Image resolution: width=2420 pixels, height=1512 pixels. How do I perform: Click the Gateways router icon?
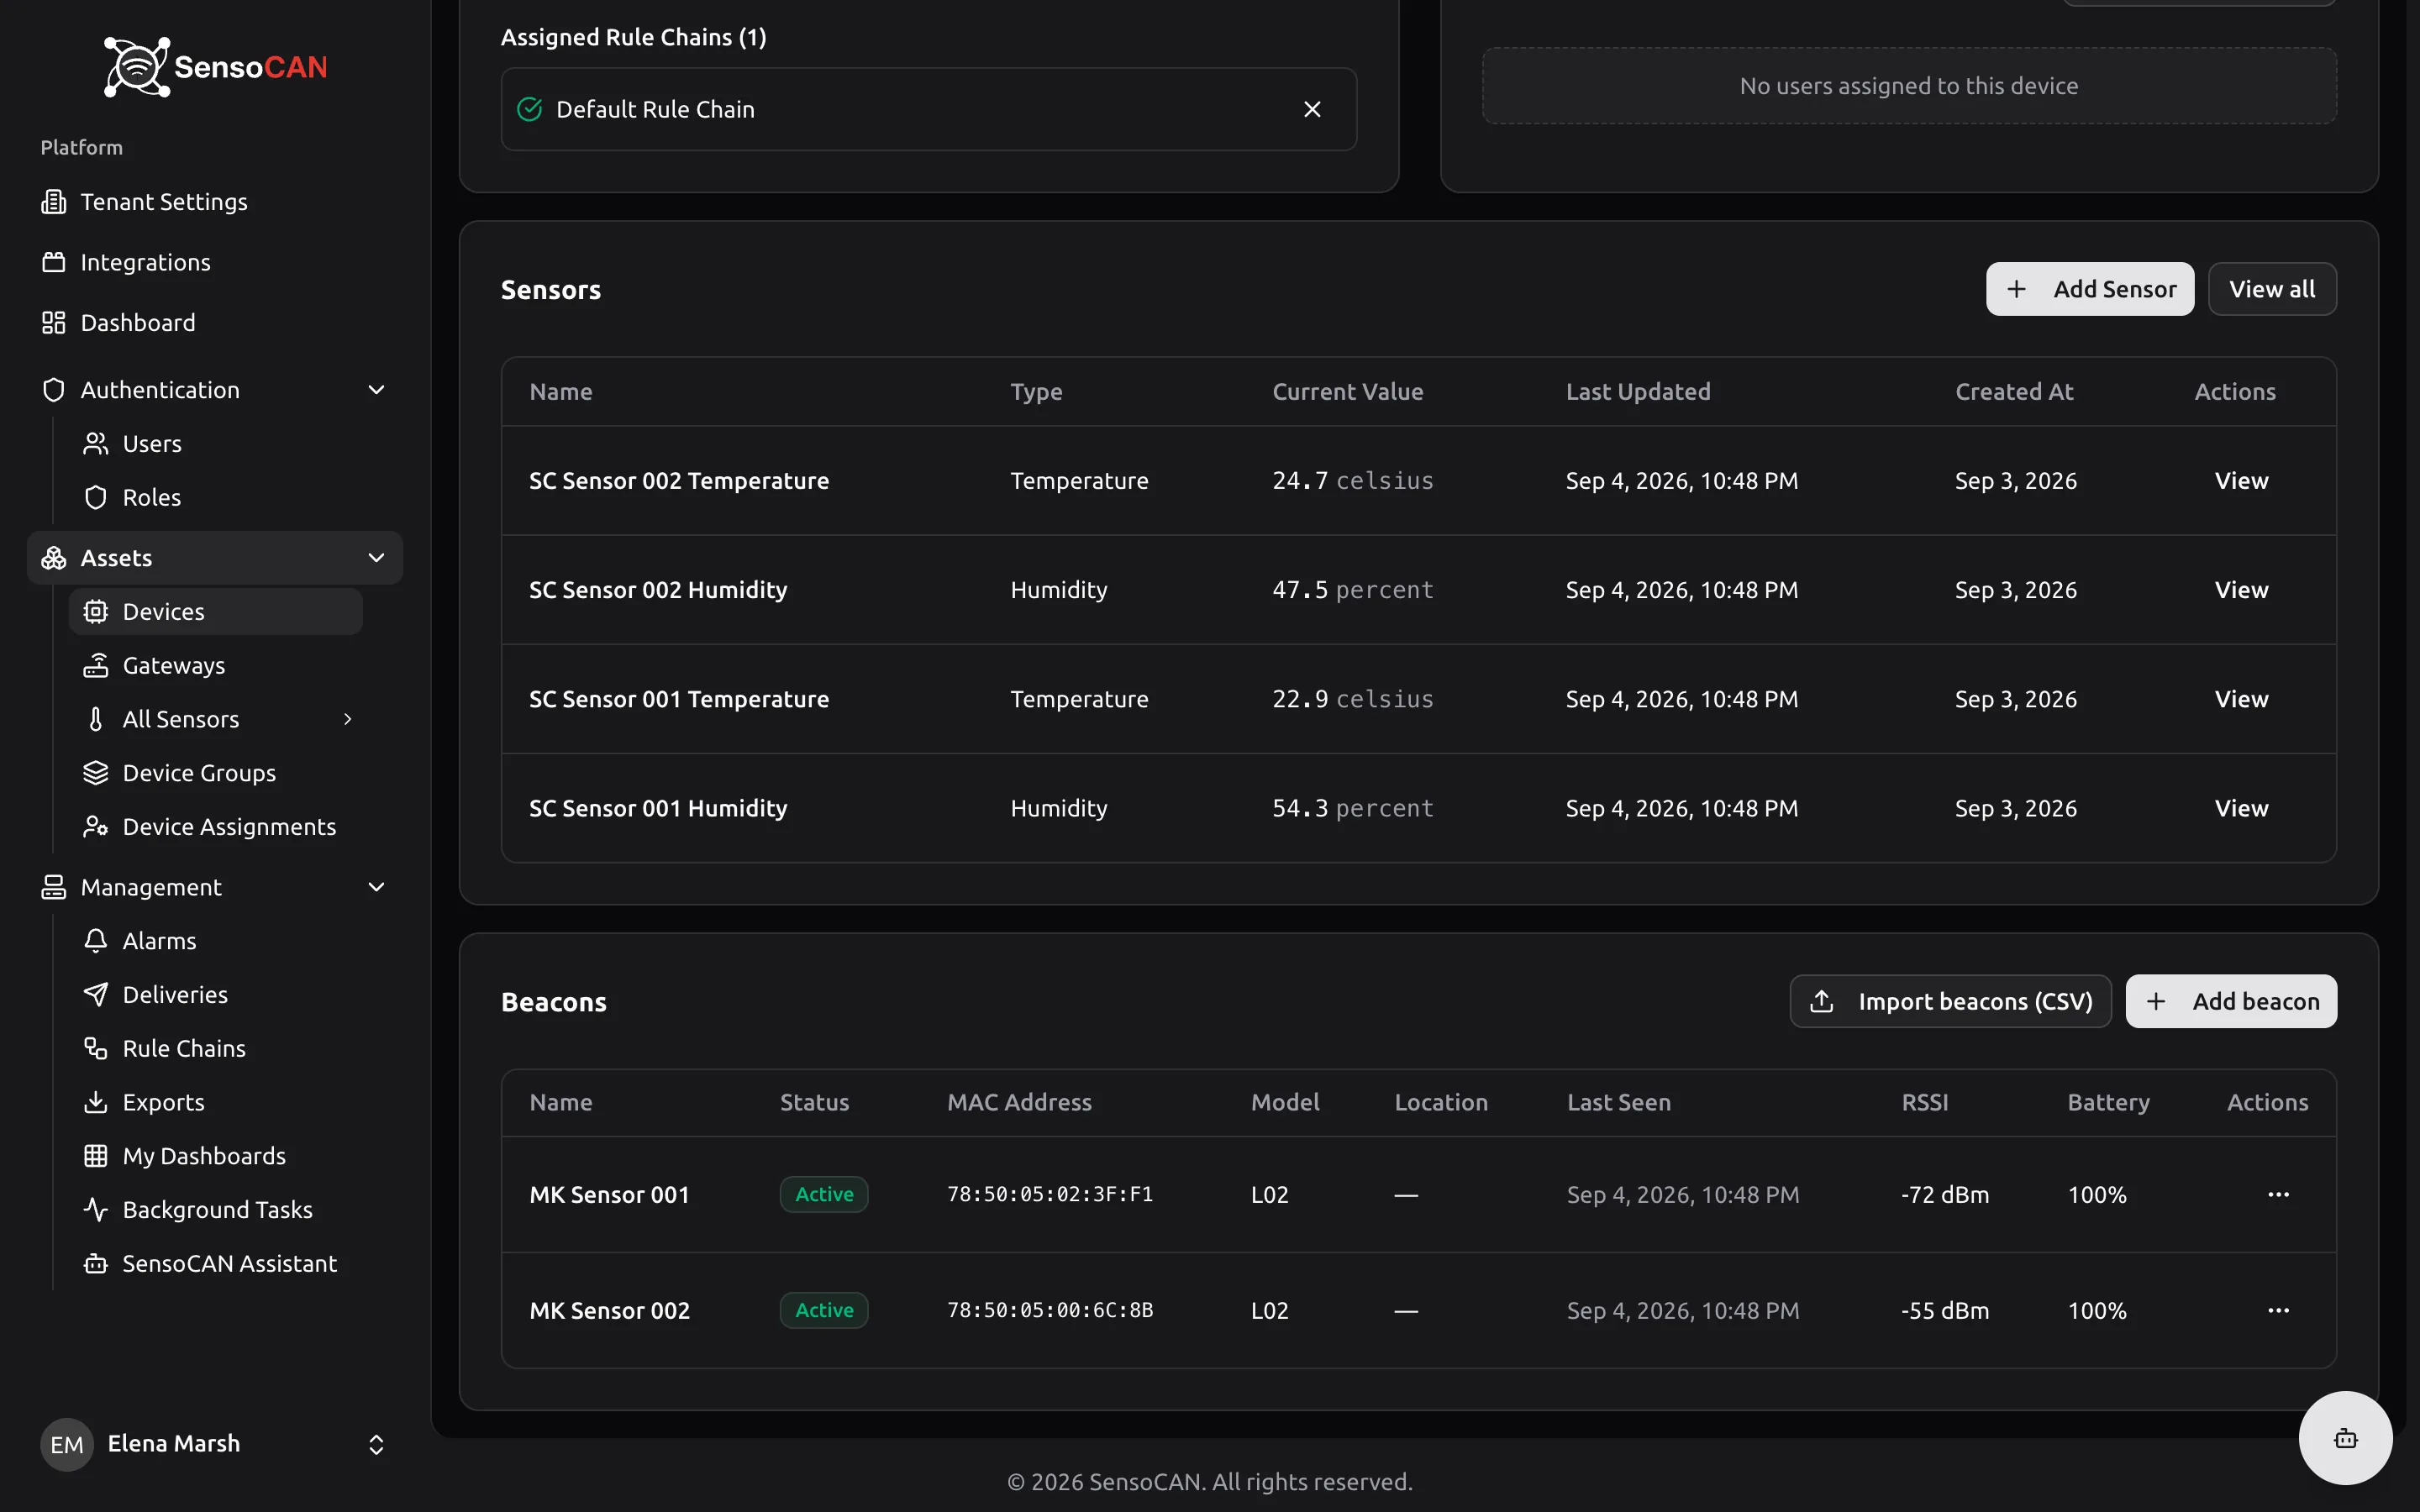coord(95,665)
